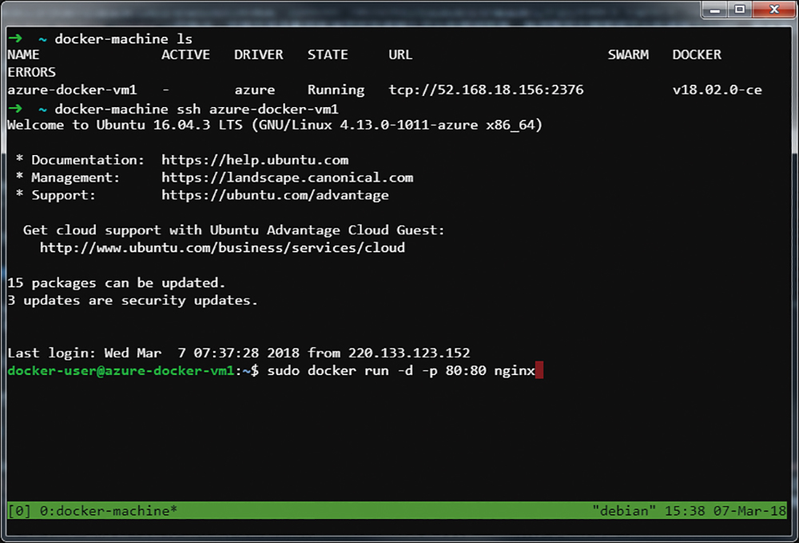The height and width of the screenshot is (543, 799).
Task: Click the 80:80 port mapping argument
Action: [465, 371]
